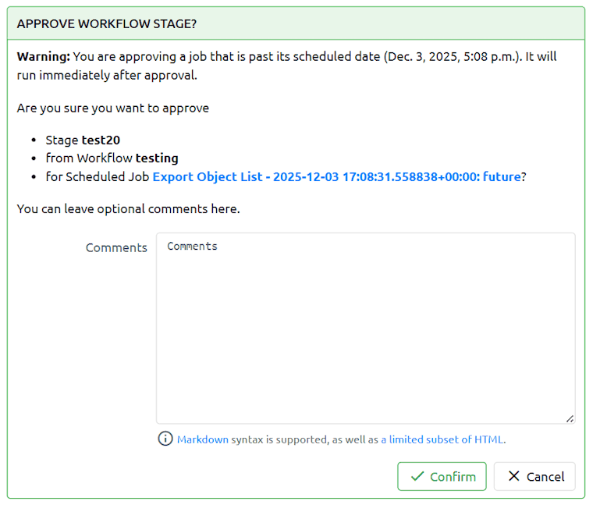Click the bold Warning label
The height and width of the screenshot is (512, 593).
[x=44, y=57]
